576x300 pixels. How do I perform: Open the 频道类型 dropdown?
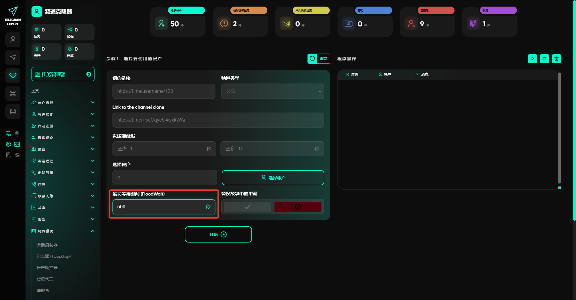pyautogui.click(x=272, y=91)
